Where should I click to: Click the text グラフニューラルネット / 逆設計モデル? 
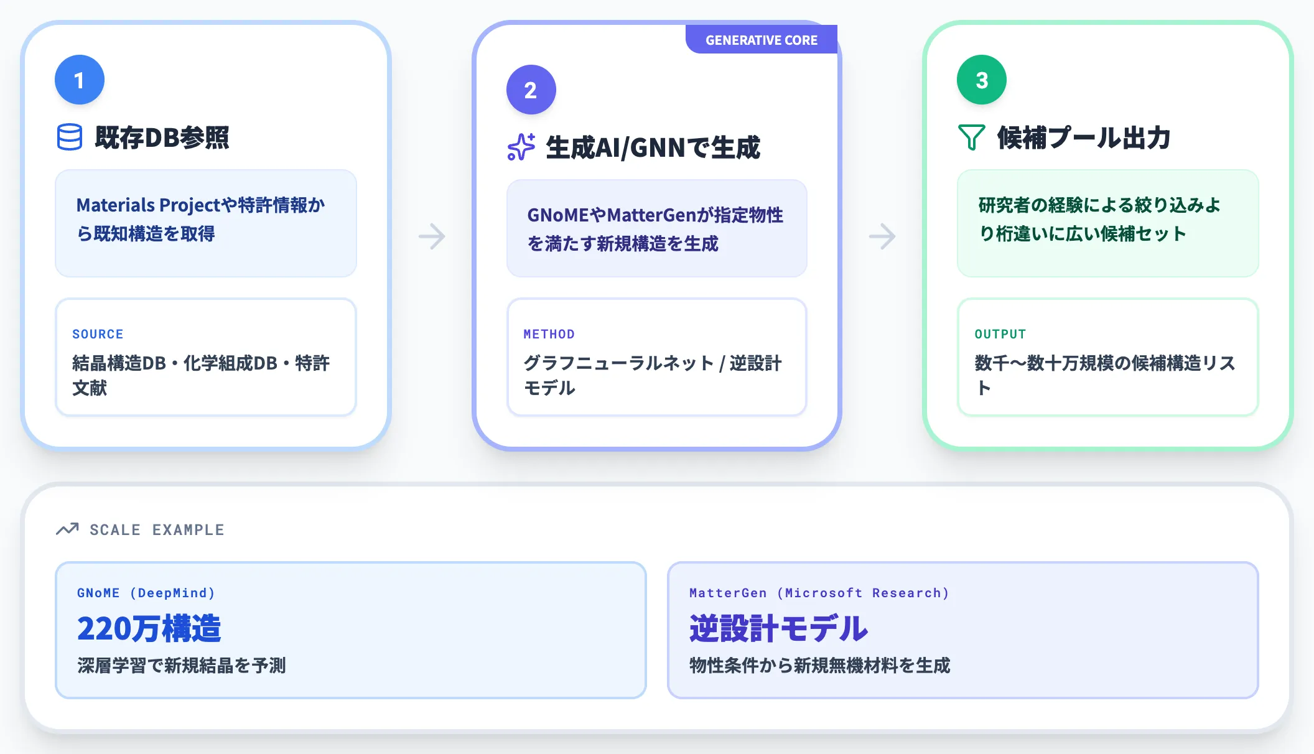point(652,375)
